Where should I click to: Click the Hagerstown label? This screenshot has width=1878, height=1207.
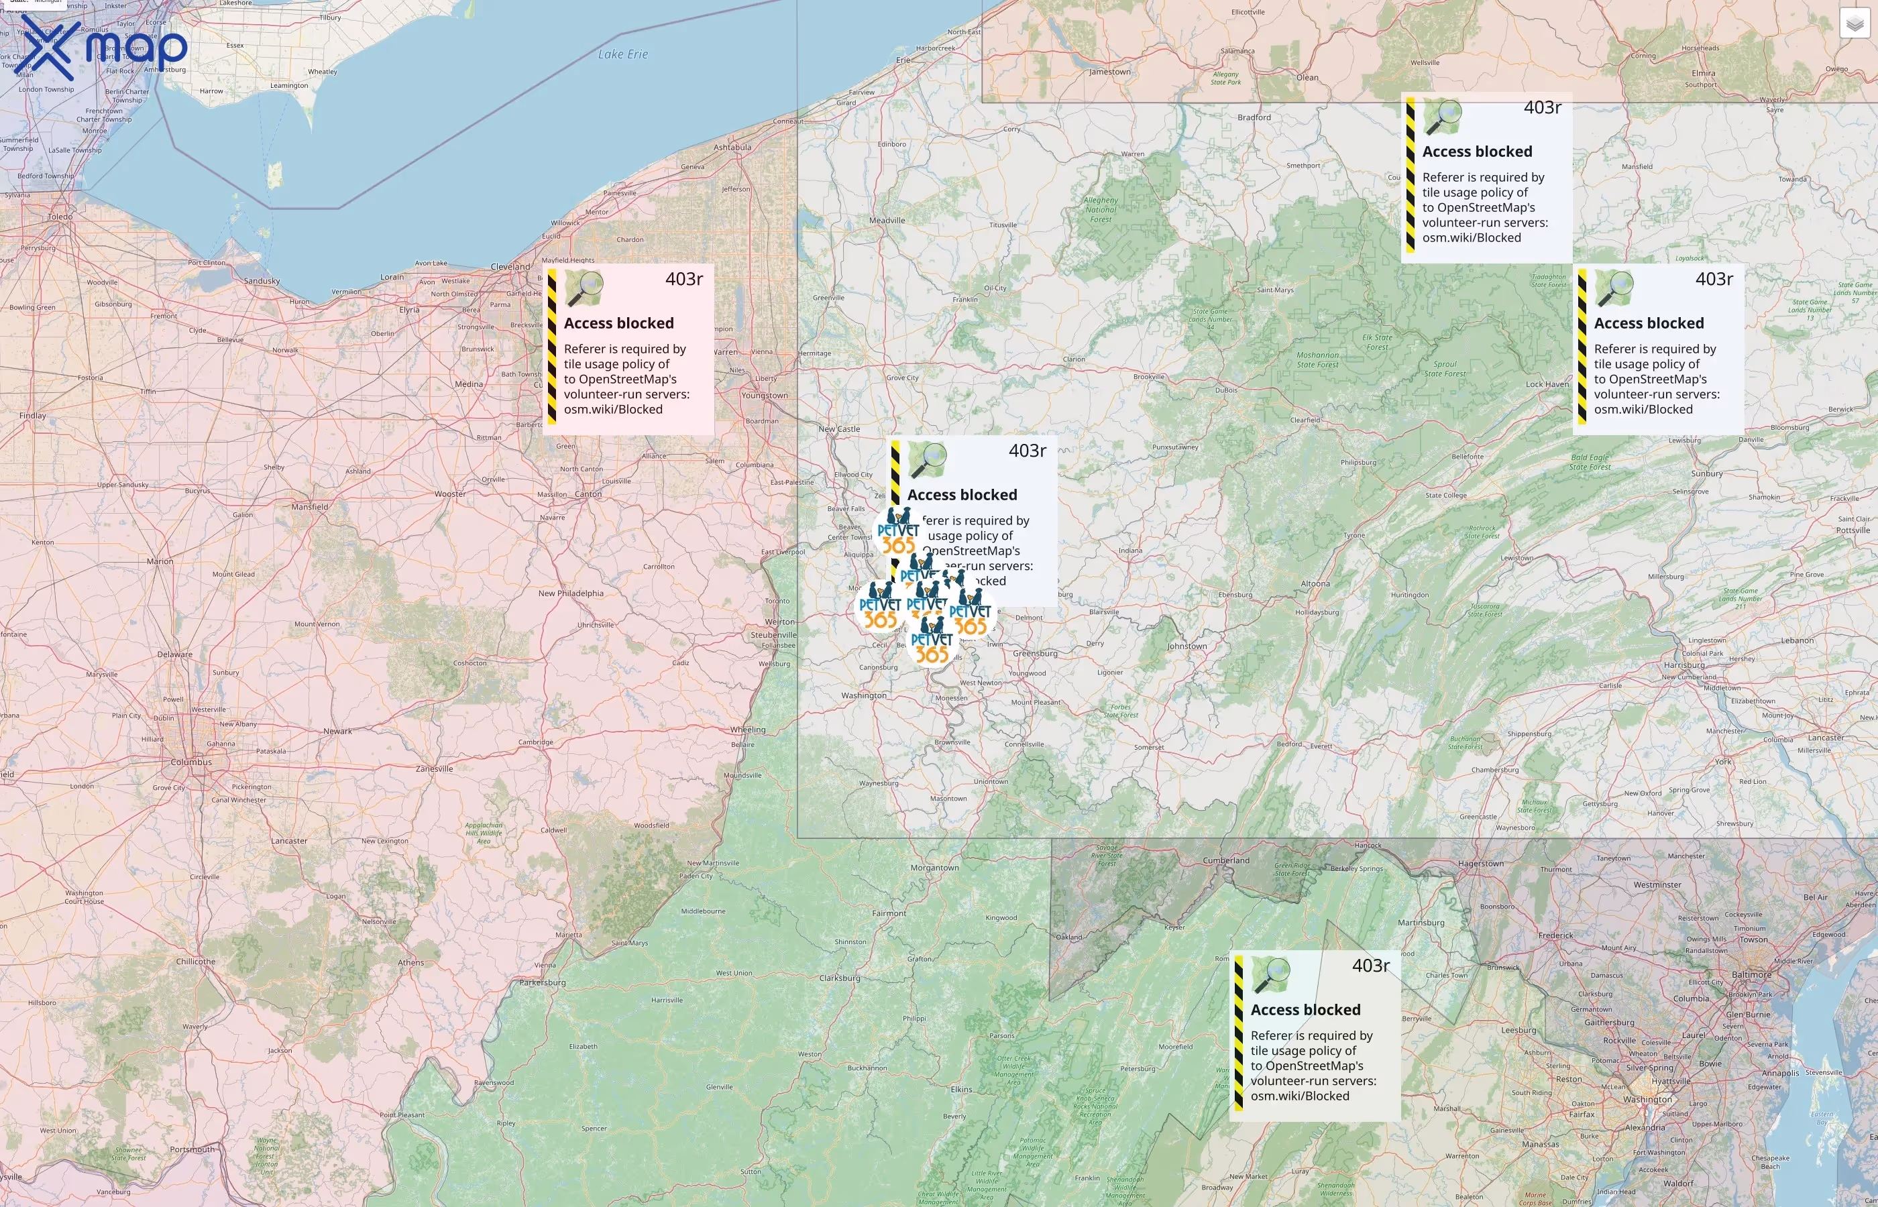point(1481,864)
